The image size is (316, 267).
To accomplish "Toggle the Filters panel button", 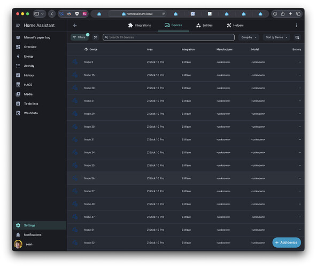I will [80, 37].
